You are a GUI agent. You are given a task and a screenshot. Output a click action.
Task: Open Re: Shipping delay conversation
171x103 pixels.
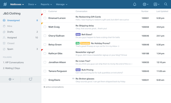tap(85, 26)
